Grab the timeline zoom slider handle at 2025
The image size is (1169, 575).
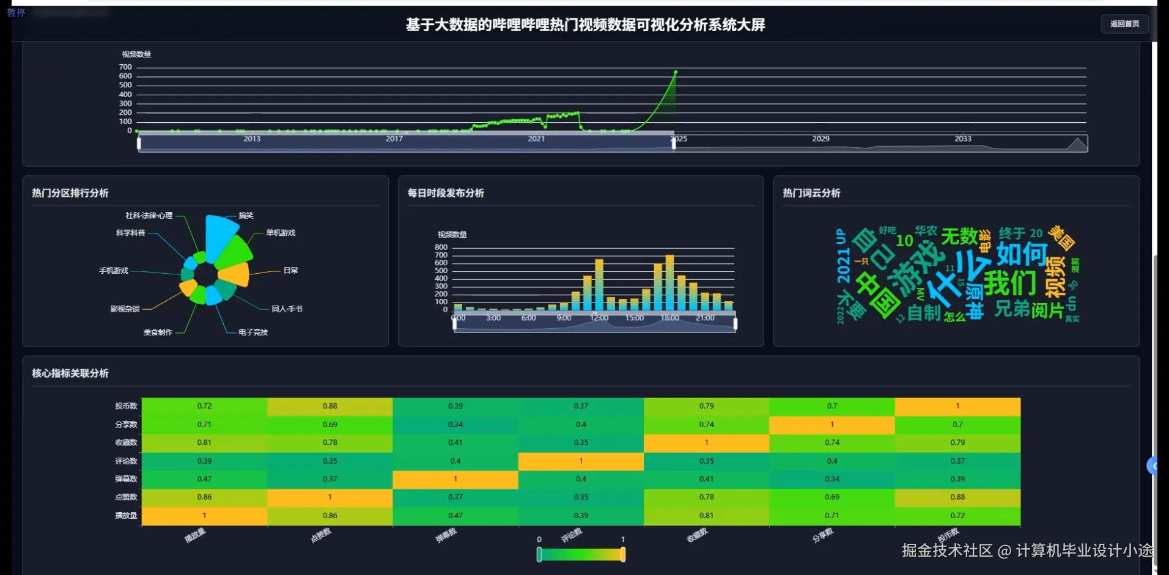pyautogui.click(x=674, y=144)
